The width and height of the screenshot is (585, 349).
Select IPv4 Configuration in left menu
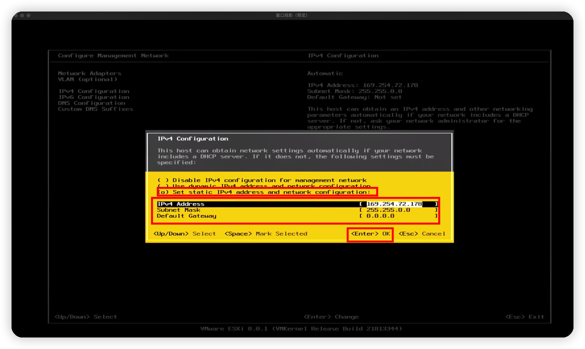click(94, 91)
